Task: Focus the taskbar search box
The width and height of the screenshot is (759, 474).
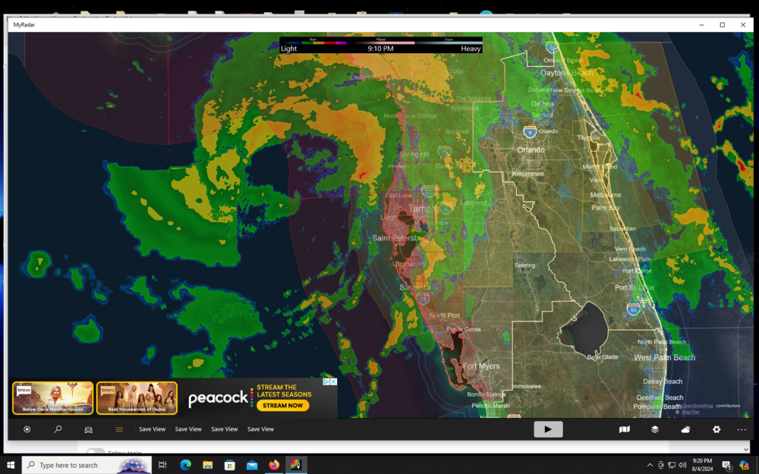Action: pos(87,465)
